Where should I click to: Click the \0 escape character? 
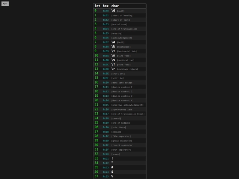pyautogui.click(x=113, y=11)
